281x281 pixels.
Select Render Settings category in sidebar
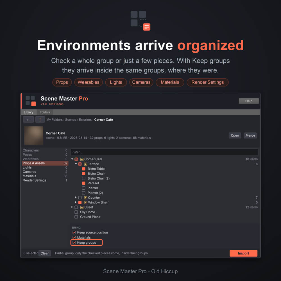(x=45, y=180)
